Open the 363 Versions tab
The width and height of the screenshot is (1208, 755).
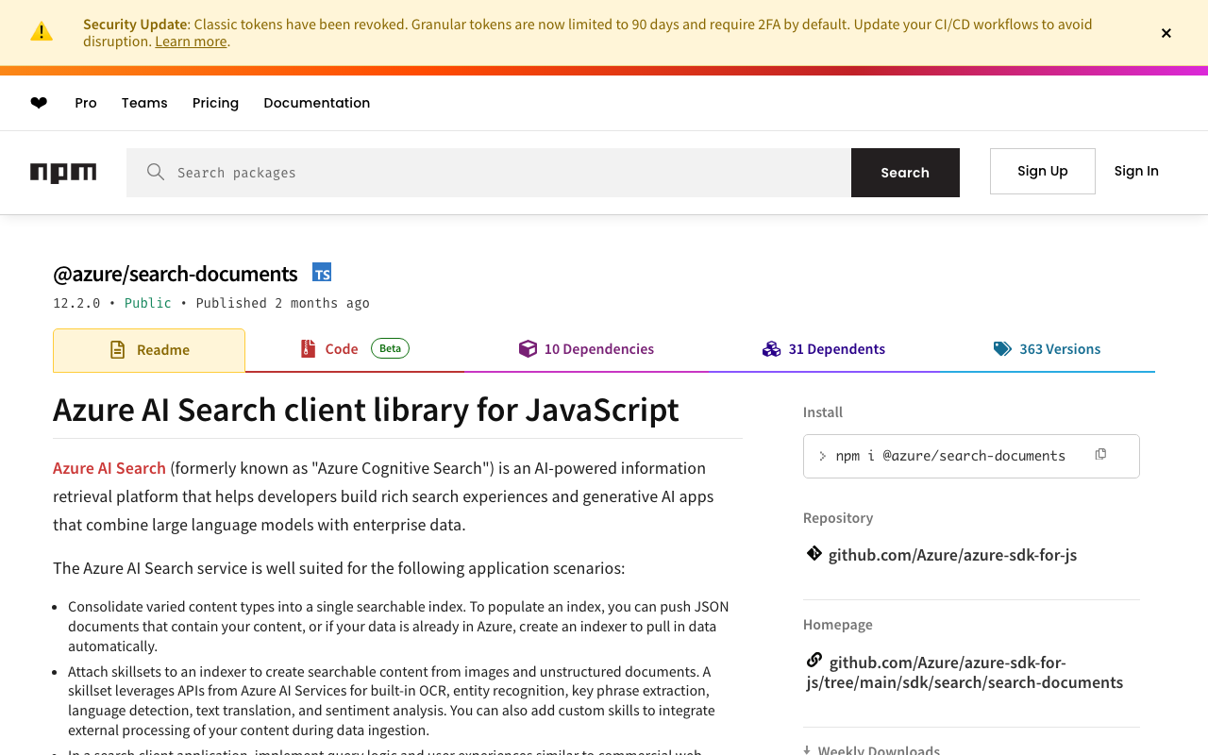[1048, 349]
